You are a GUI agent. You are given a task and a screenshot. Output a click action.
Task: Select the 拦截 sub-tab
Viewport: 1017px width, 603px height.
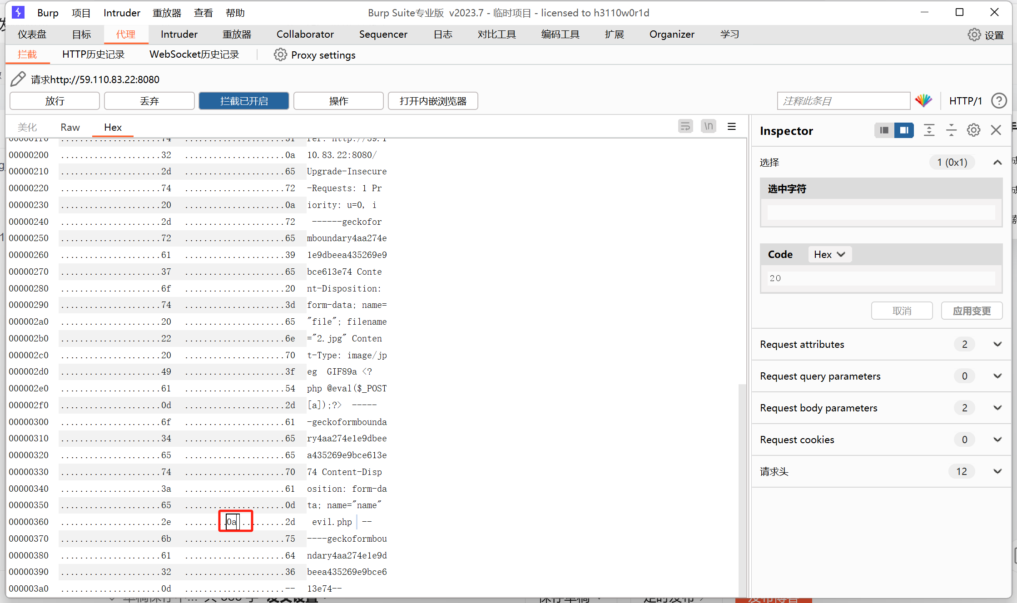point(27,54)
